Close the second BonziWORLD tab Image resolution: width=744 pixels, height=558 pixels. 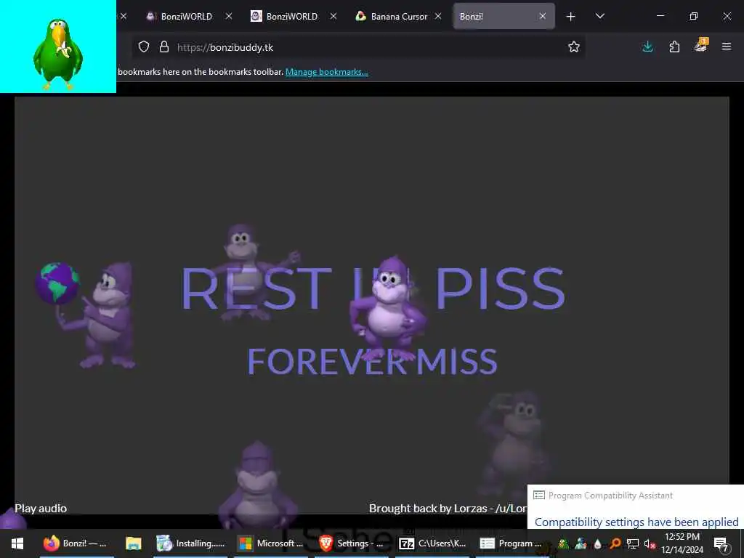pyautogui.click(x=333, y=16)
